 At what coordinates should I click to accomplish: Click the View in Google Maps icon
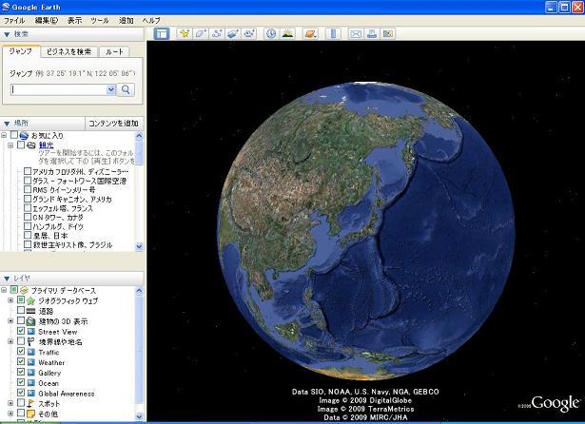[388, 34]
